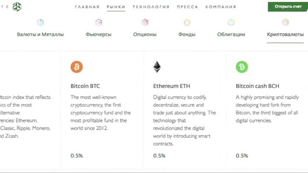Click the orange Bitcoin BTC coin icon
Screen dimensions: 308x173
tap(77, 67)
